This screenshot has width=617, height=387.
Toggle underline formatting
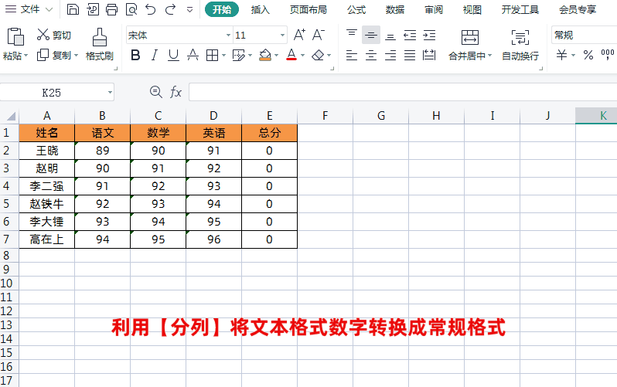pos(173,56)
